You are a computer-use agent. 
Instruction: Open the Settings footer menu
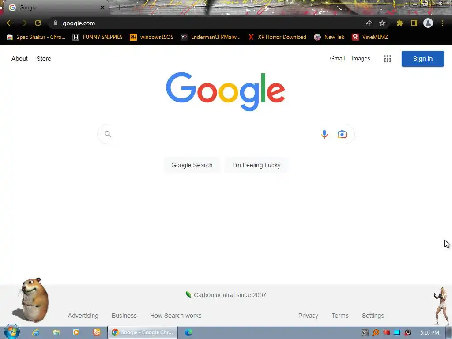pyautogui.click(x=373, y=316)
